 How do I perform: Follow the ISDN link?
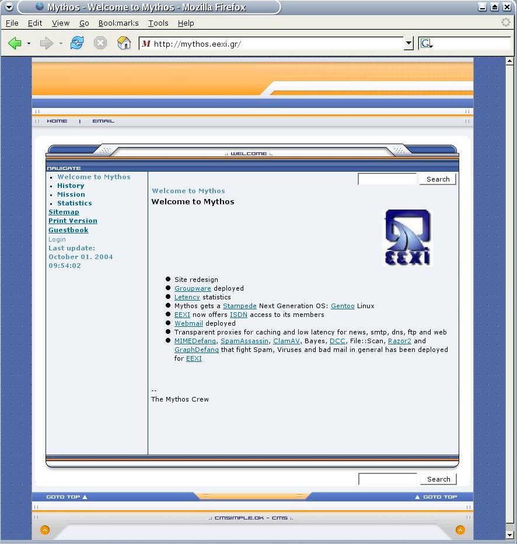pos(239,315)
